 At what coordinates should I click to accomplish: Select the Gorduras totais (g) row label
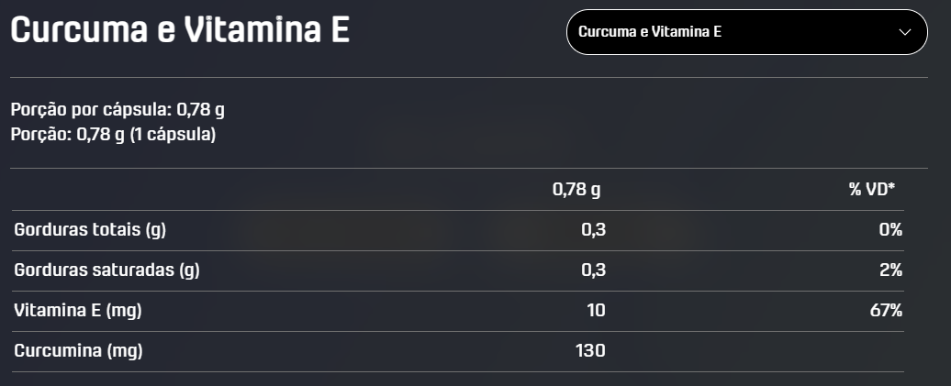[x=90, y=230]
